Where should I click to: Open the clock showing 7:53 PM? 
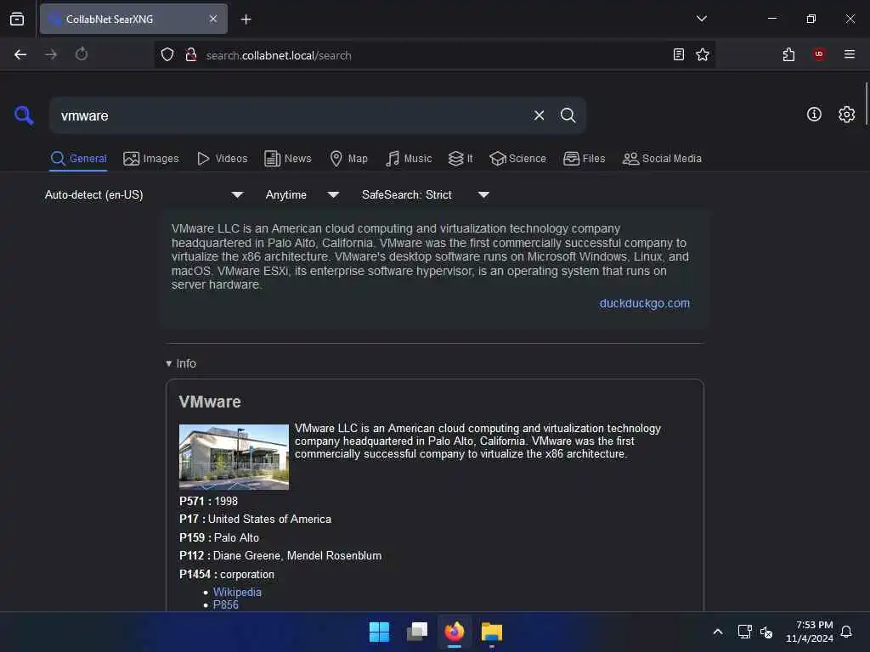click(810, 632)
